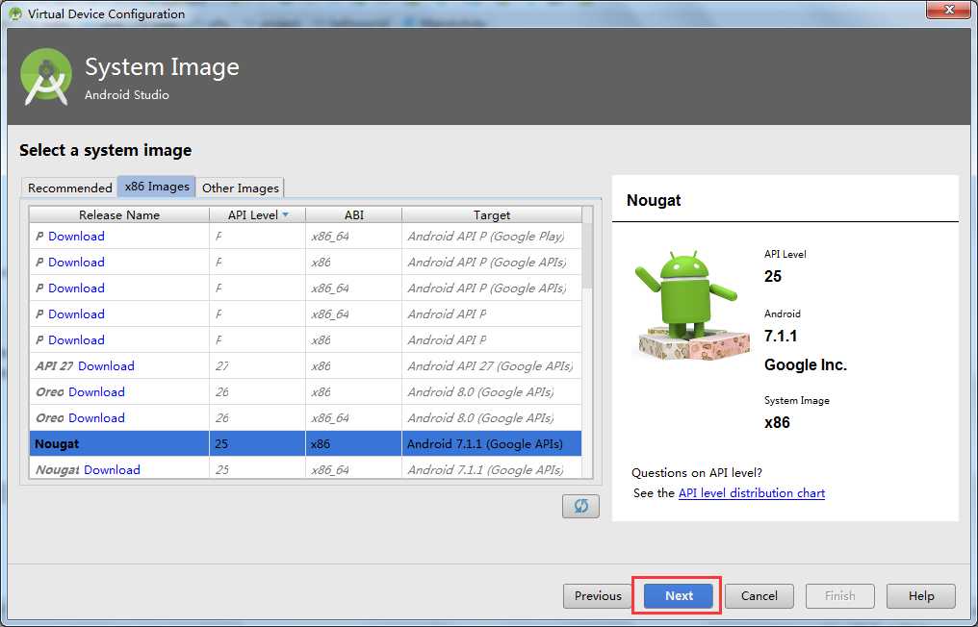Click the refresh system images icon button

coord(580,506)
